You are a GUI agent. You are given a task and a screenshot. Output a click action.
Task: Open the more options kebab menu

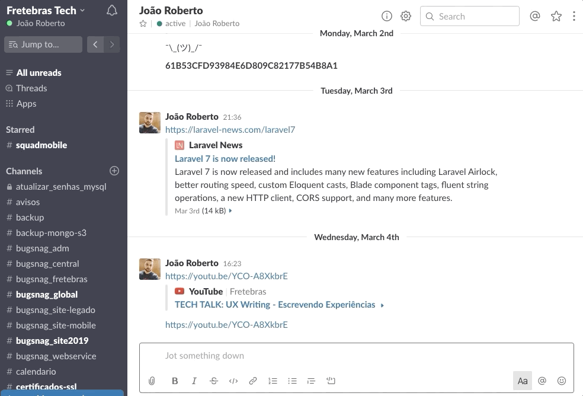point(574,16)
